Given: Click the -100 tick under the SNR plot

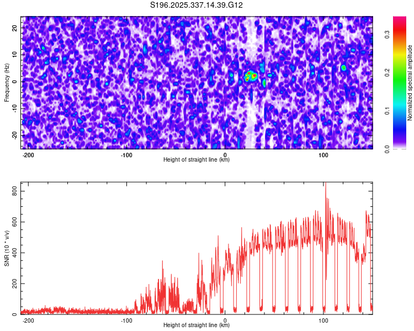Looking at the screenshot, I should (x=126, y=320).
